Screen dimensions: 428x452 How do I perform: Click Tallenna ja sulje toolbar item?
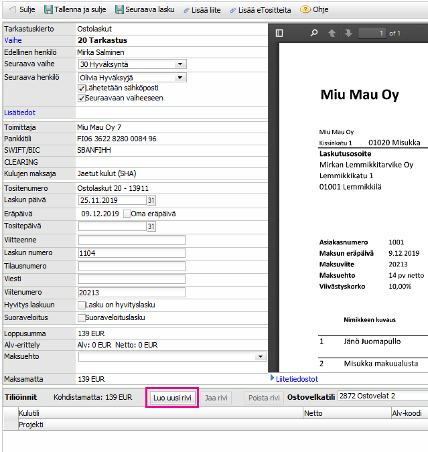coord(75,10)
